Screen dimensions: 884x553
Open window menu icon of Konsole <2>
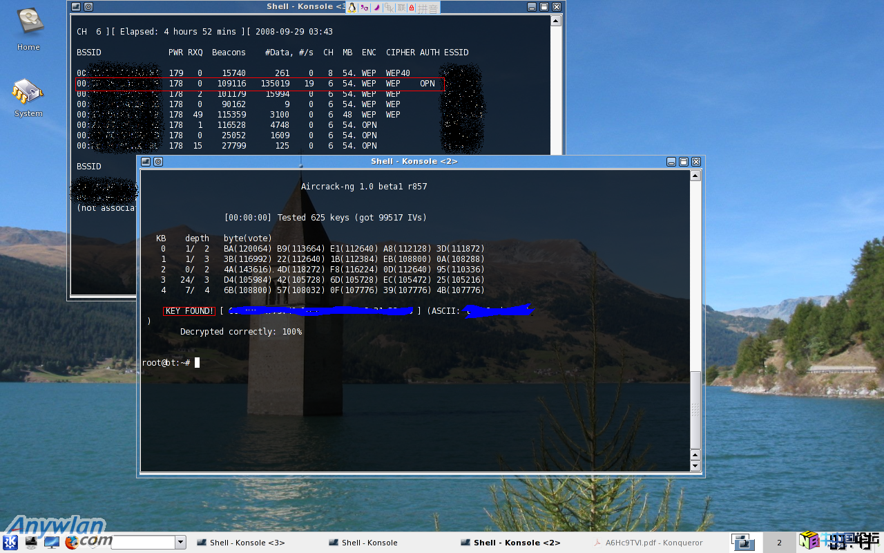click(146, 161)
